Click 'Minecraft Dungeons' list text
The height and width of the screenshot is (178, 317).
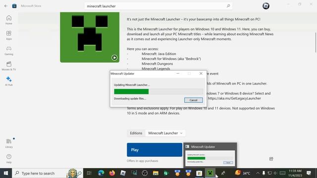(158, 64)
